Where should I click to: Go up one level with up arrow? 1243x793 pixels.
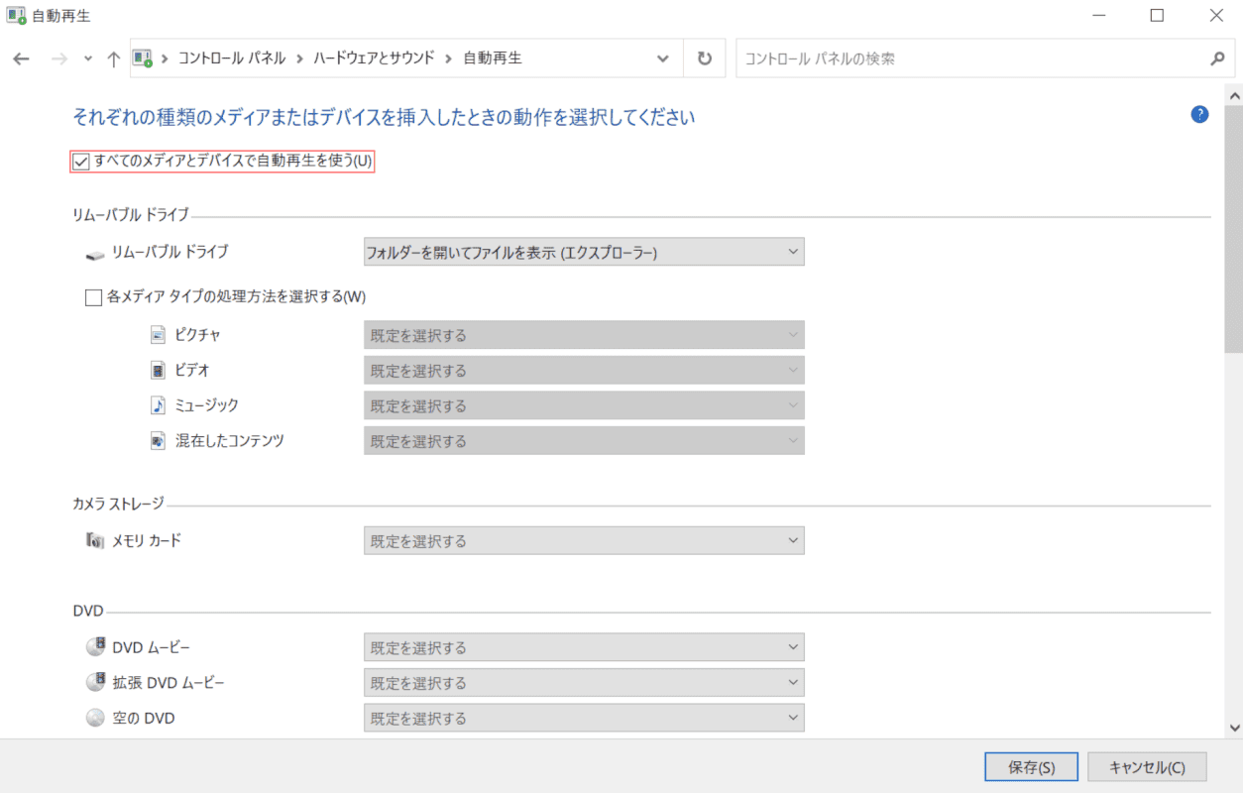click(x=113, y=58)
